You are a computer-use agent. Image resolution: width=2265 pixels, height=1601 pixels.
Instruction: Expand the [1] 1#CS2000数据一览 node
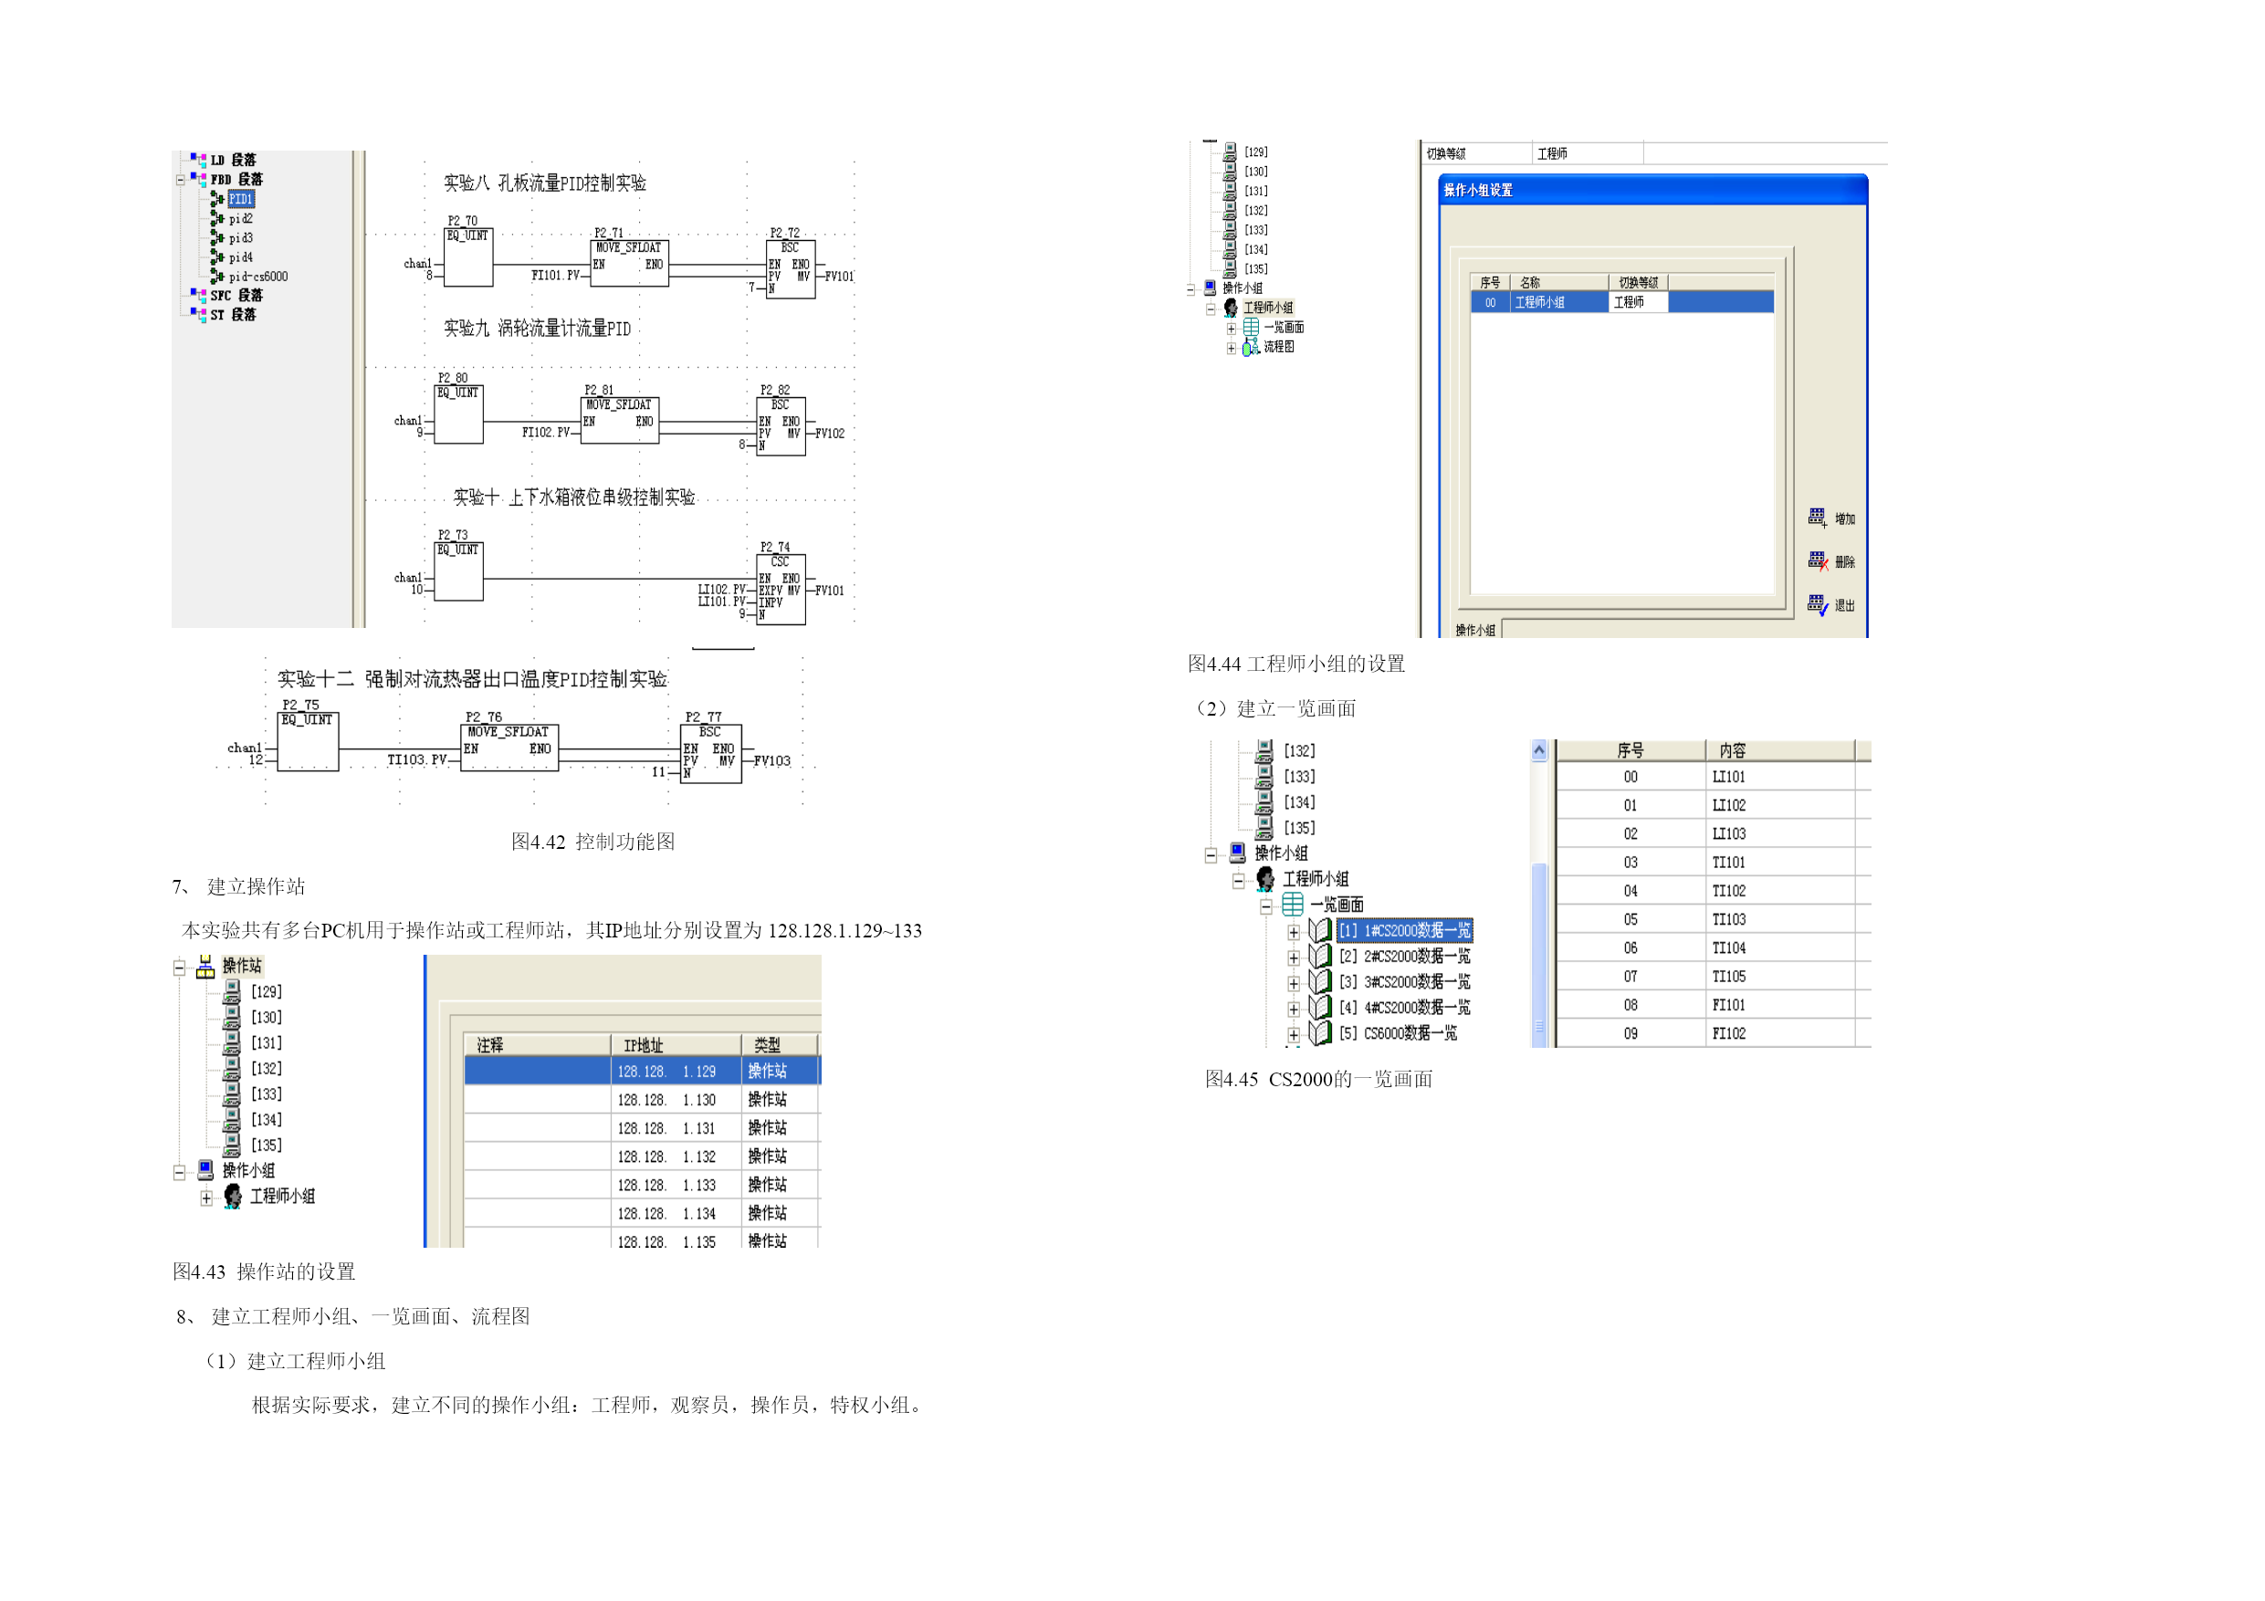[1294, 931]
